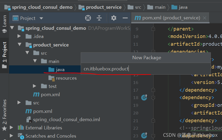Click java in breadcrumb bar

183,7
